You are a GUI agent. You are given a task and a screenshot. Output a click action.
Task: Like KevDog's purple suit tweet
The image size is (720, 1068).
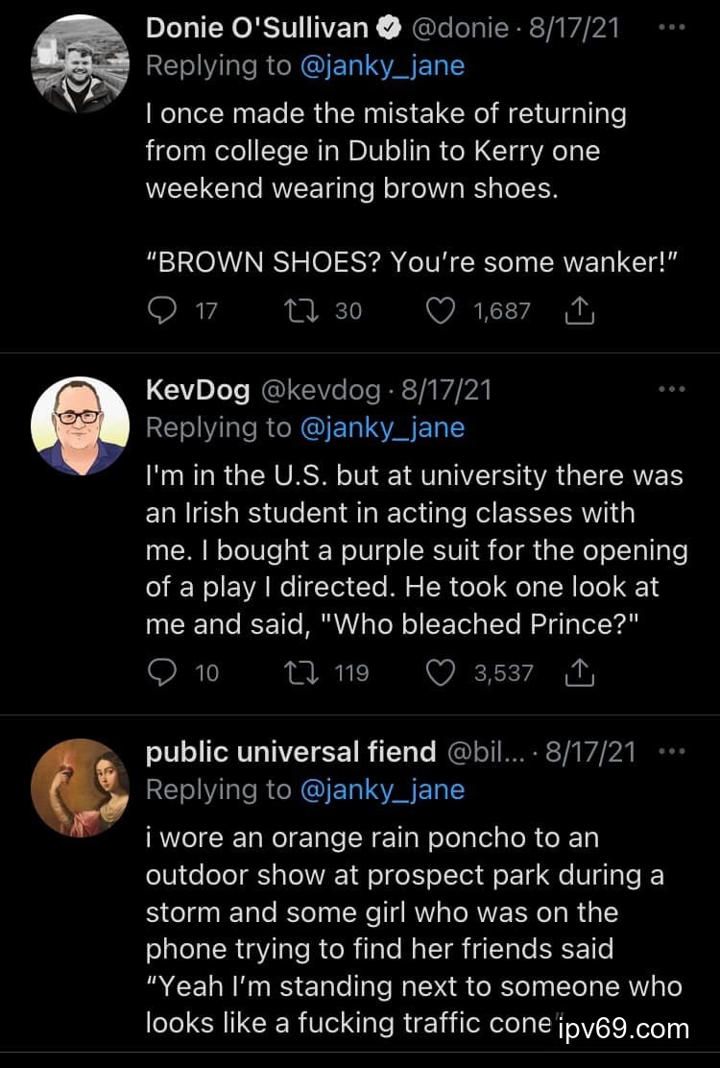tap(441, 673)
